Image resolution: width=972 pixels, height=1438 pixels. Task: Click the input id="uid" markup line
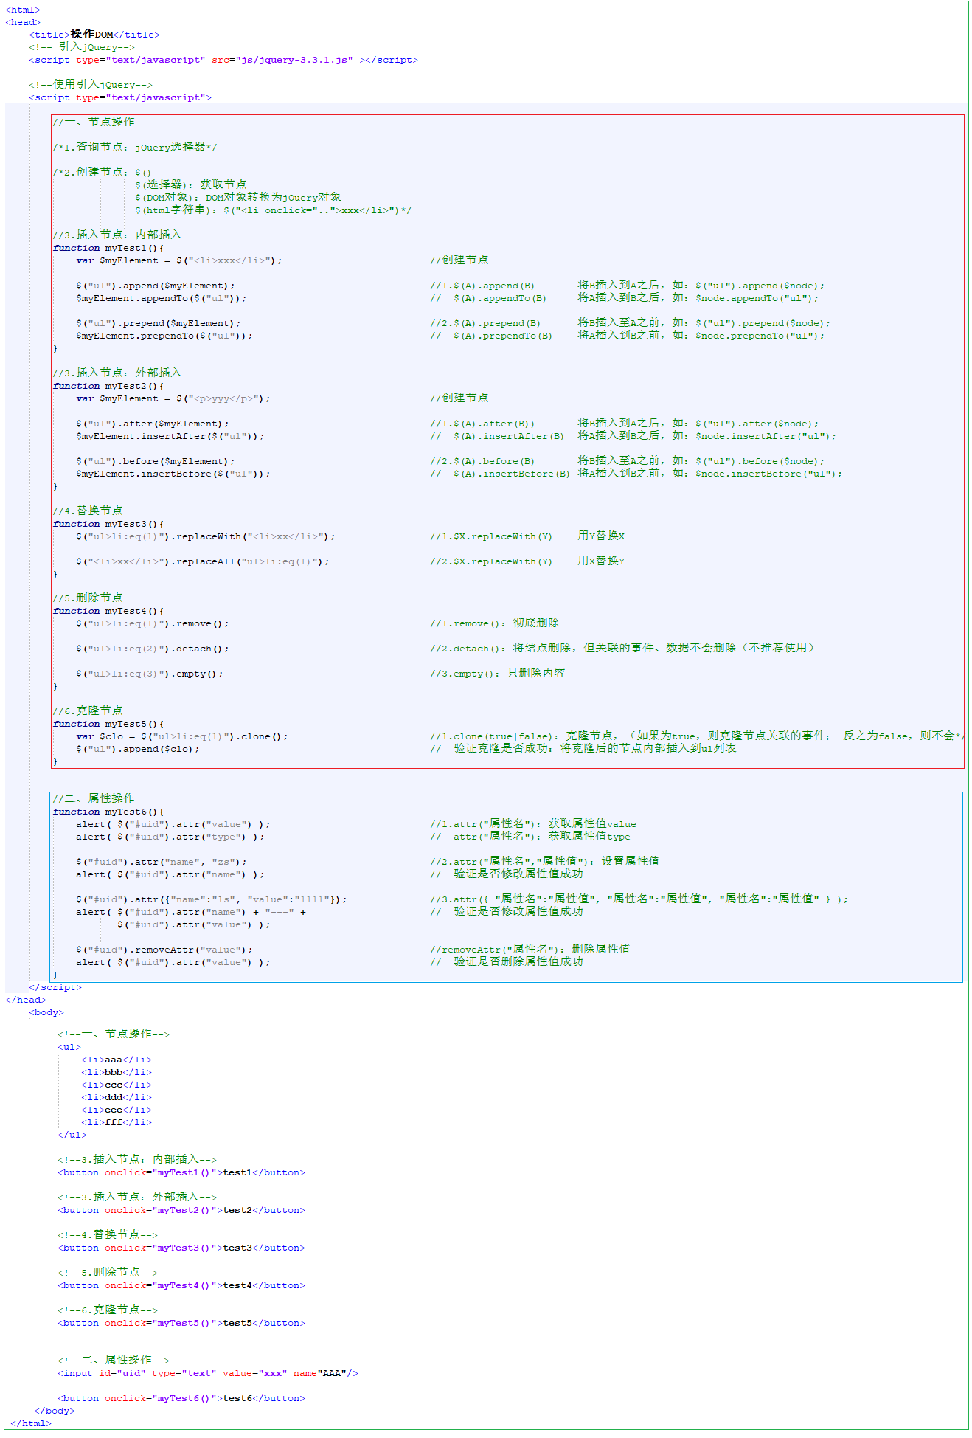click(207, 1373)
